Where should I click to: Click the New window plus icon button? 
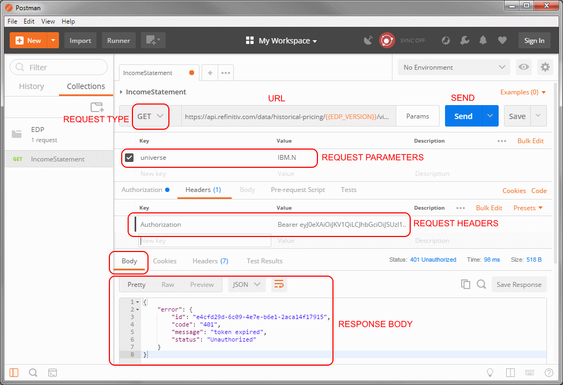pos(153,40)
